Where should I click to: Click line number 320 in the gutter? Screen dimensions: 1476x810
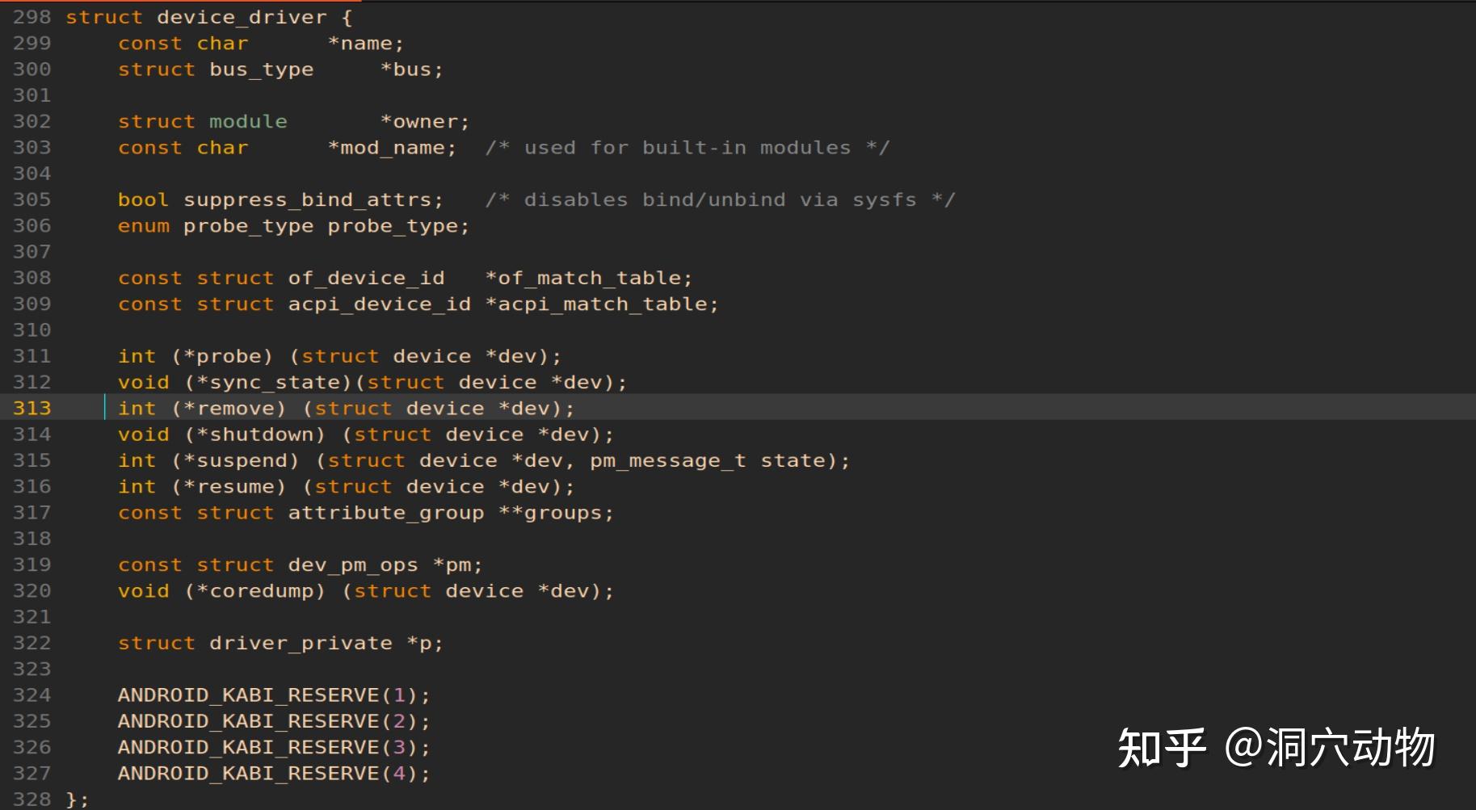[x=32, y=591]
